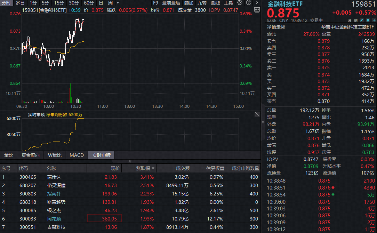This screenshot has width=377, height=233.
Task: Open 同花顺 stock in the list
Action: [x=54, y=219]
